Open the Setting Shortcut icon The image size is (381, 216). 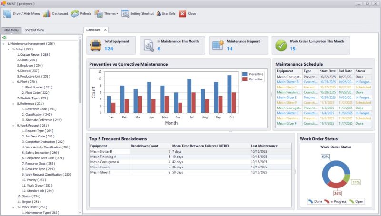pyautogui.click(x=125, y=14)
